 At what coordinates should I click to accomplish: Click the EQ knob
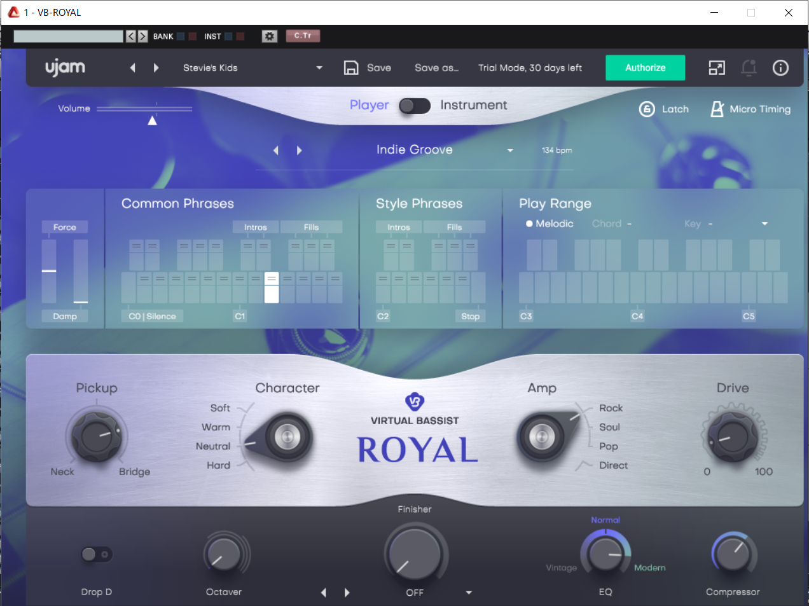click(605, 554)
